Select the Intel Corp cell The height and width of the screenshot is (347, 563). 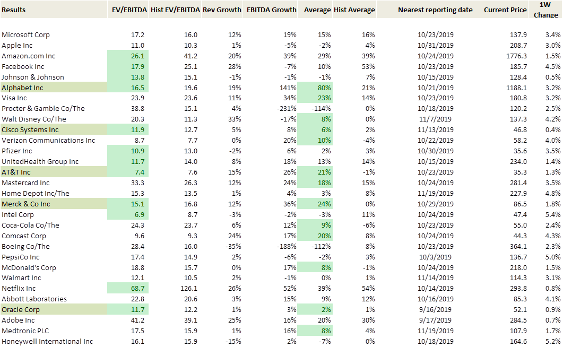18,214
